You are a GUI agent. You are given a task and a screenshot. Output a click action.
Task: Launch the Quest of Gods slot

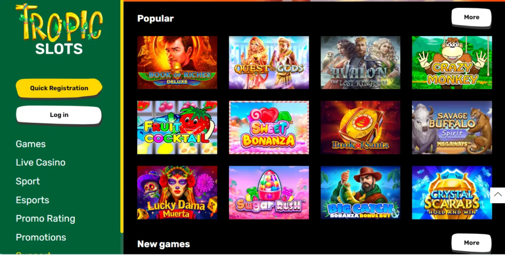tap(269, 63)
